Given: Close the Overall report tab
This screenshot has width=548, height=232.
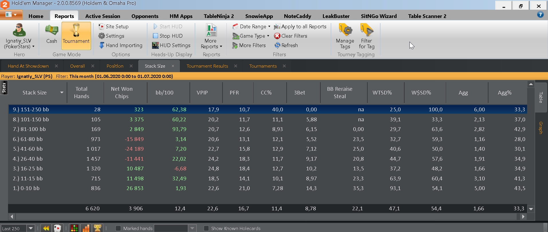Looking at the screenshot, I should click(x=93, y=66).
